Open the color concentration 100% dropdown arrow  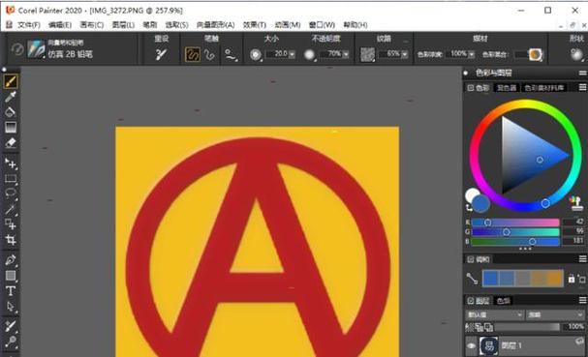(472, 55)
